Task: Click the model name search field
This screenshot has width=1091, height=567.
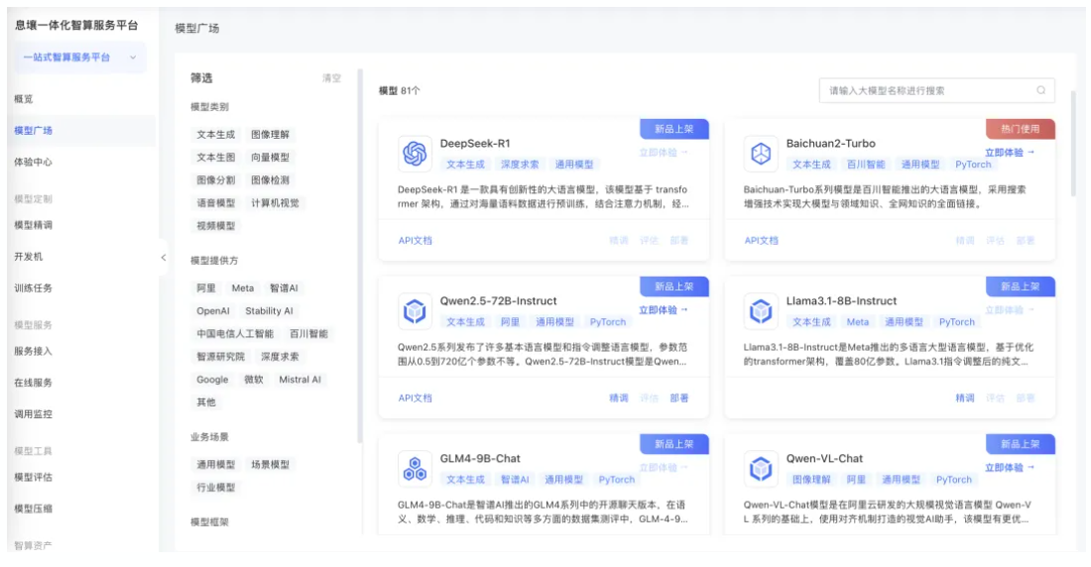Action: (936, 90)
